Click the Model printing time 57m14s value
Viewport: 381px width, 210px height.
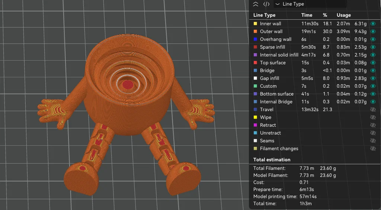pyautogui.click(x=308, y=196)
